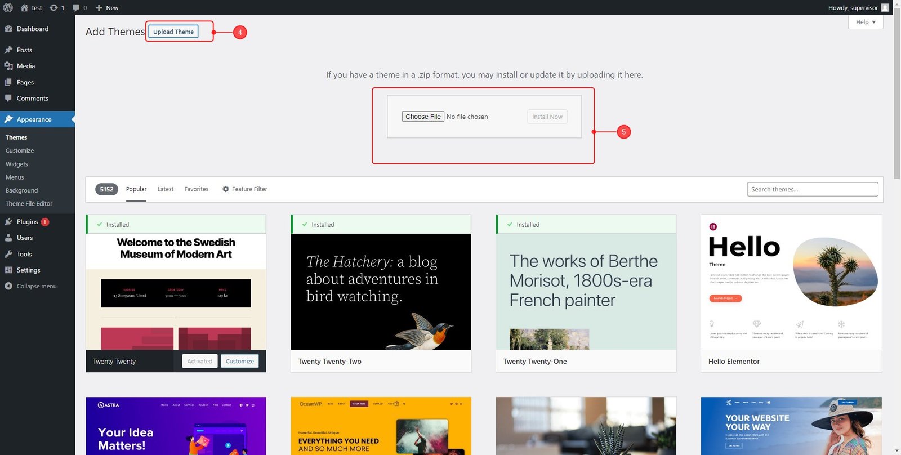Click the Settings sliders icon
This screenshot has width=901, height=455.
click(x=8, y=270)
